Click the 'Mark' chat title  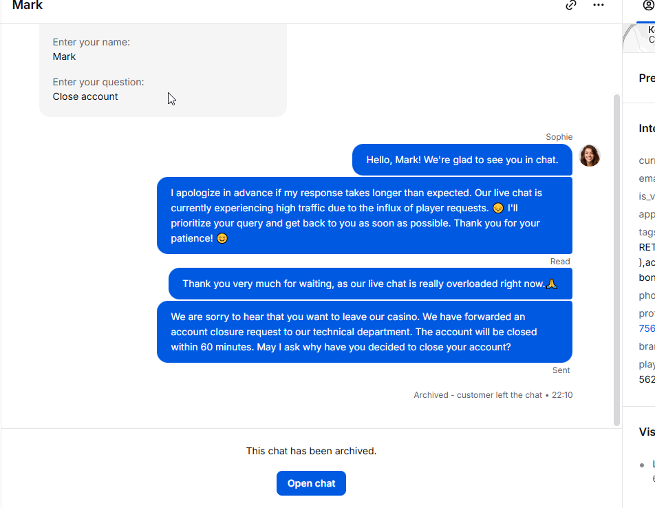pos(28,5)
